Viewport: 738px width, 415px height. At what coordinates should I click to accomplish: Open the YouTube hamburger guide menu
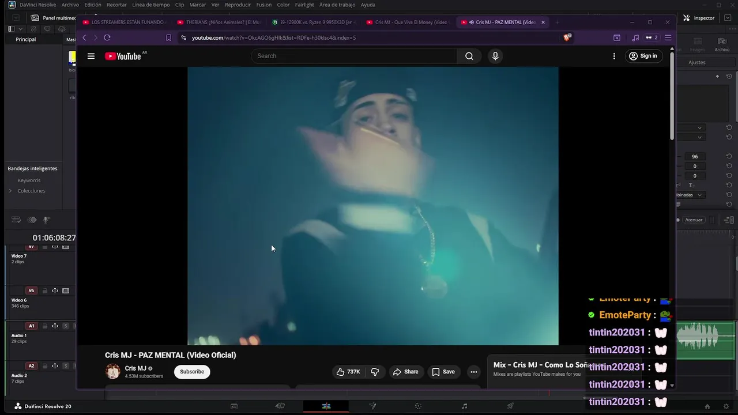pyautogui.click(x=91, y=56)
